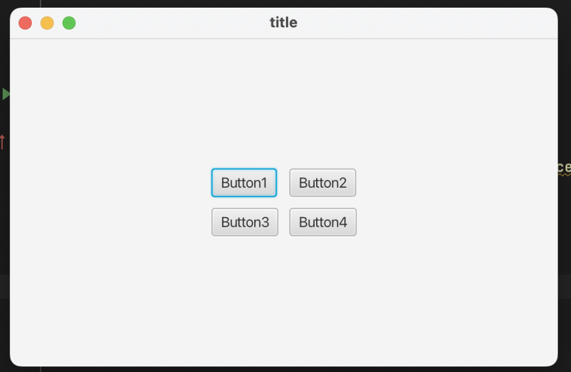The height and width of the screenshot is (372, 571).
Task: Hit the button directly below Button1
Action: [245, 222]
